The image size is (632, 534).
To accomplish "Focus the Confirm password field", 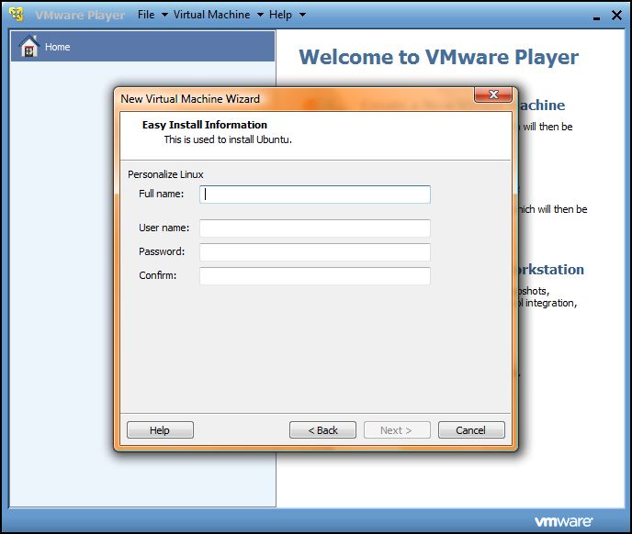I will click(315, 276).
